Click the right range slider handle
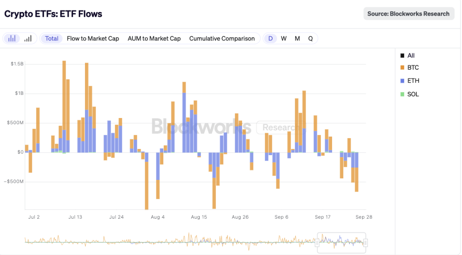This screenshot has width=462, height=255. [x=365, y=243]
